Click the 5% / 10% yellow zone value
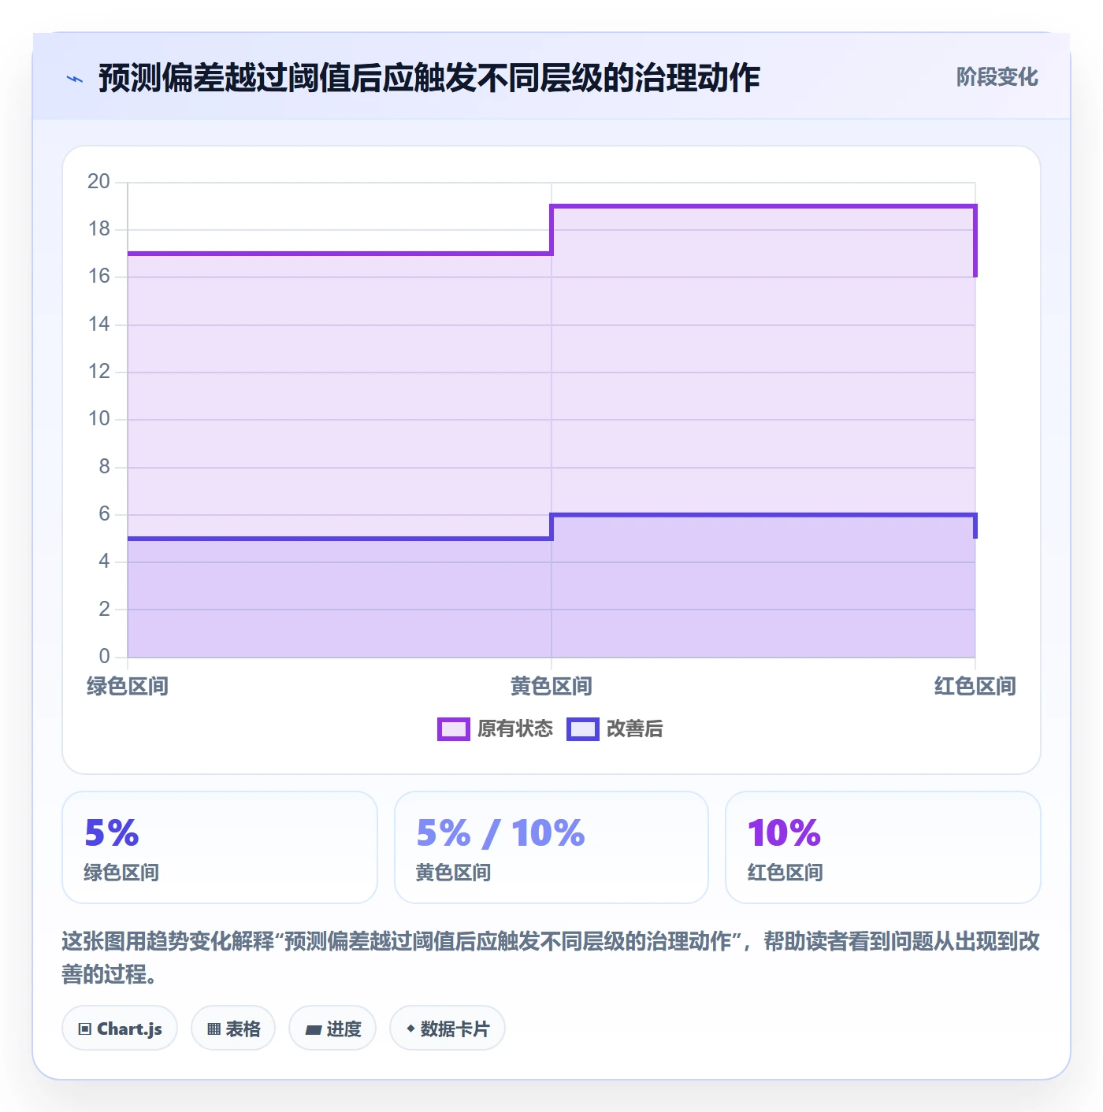 click(500, 833)
